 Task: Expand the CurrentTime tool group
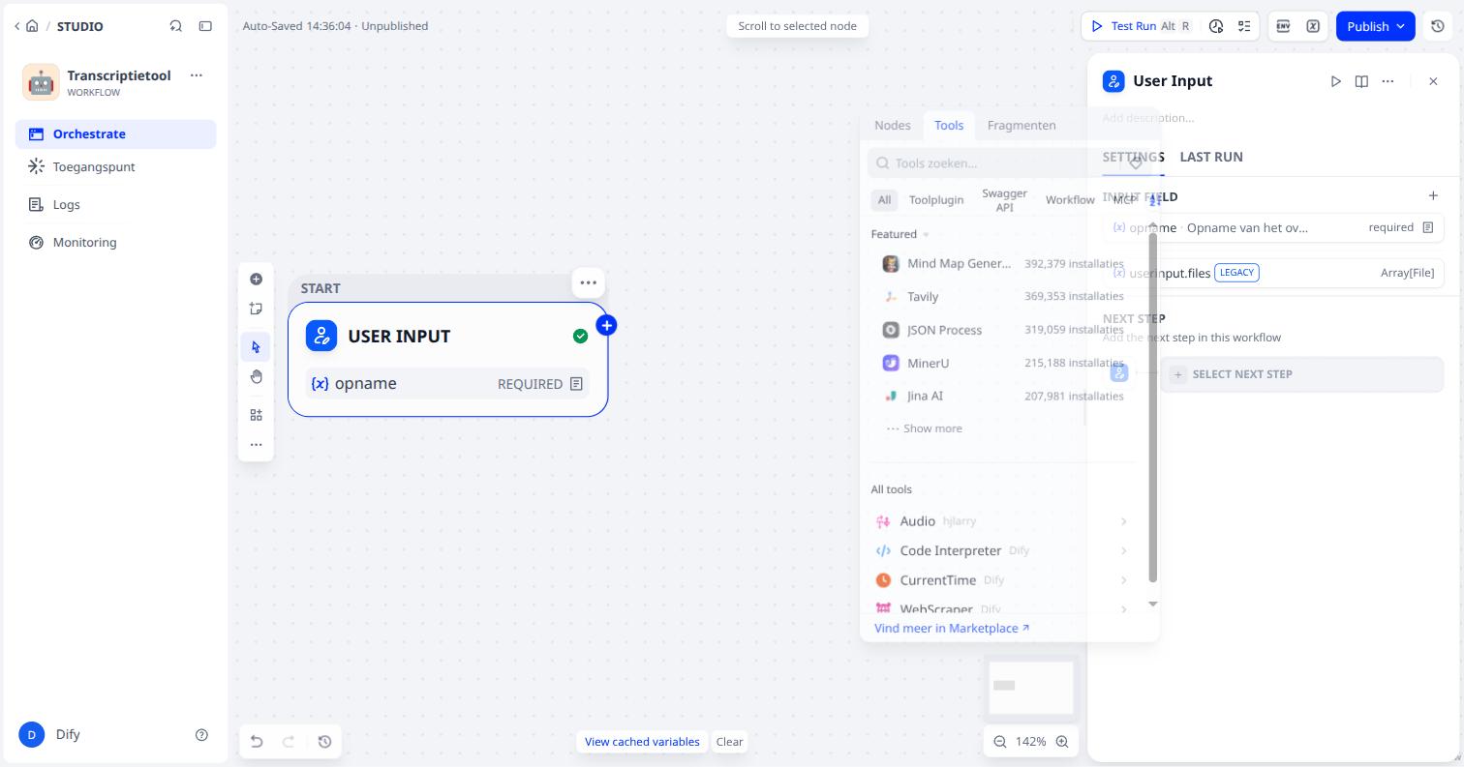pos(1001,580)
